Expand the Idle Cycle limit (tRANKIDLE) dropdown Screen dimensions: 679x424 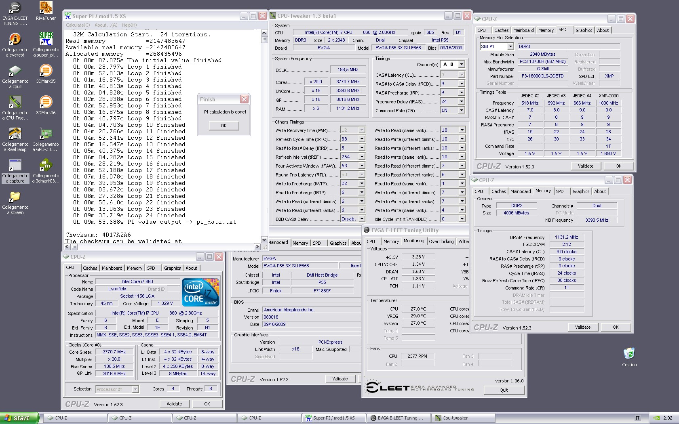tap(462, 219)
